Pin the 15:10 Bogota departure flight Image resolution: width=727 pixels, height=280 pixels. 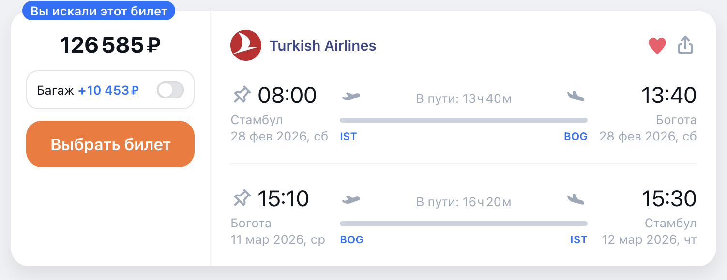[242, 198]
